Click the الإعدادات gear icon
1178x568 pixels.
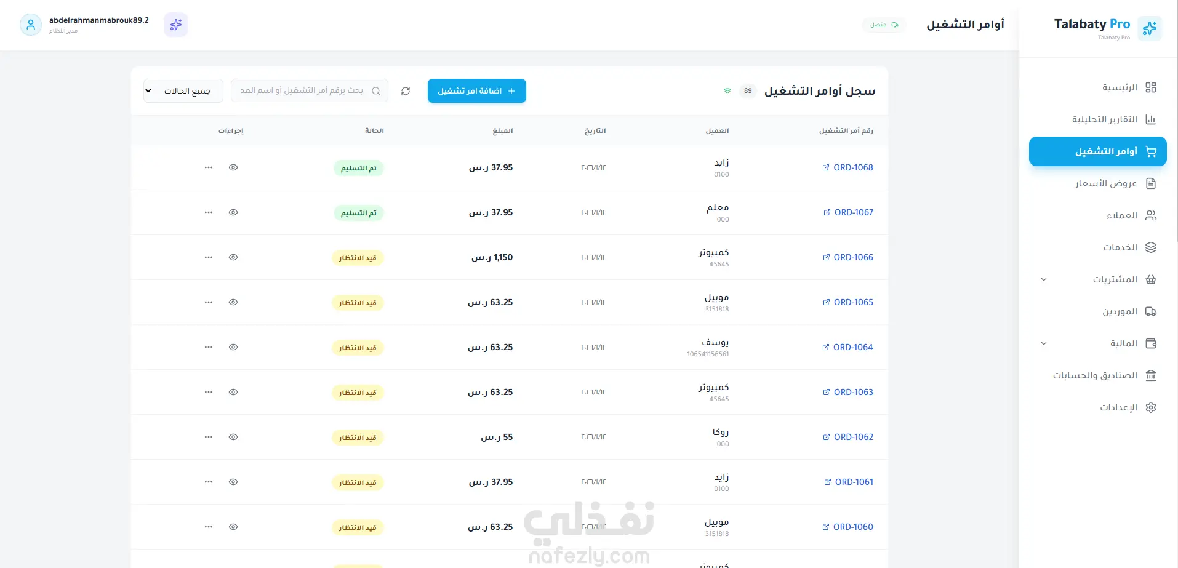pos(1151,407)
